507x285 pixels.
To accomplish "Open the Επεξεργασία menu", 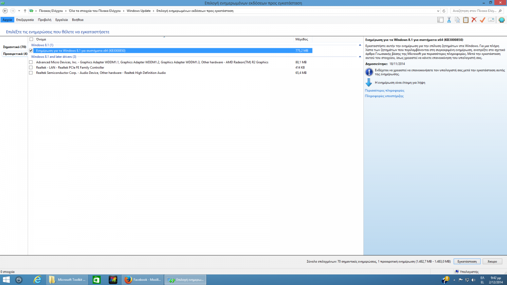I will [25, 20].
